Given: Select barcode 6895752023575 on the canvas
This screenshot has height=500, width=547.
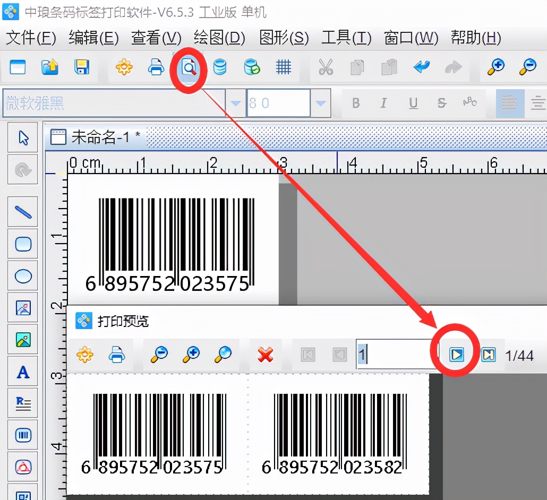Looking at the screenshot, I should click(x=169, y=245).
